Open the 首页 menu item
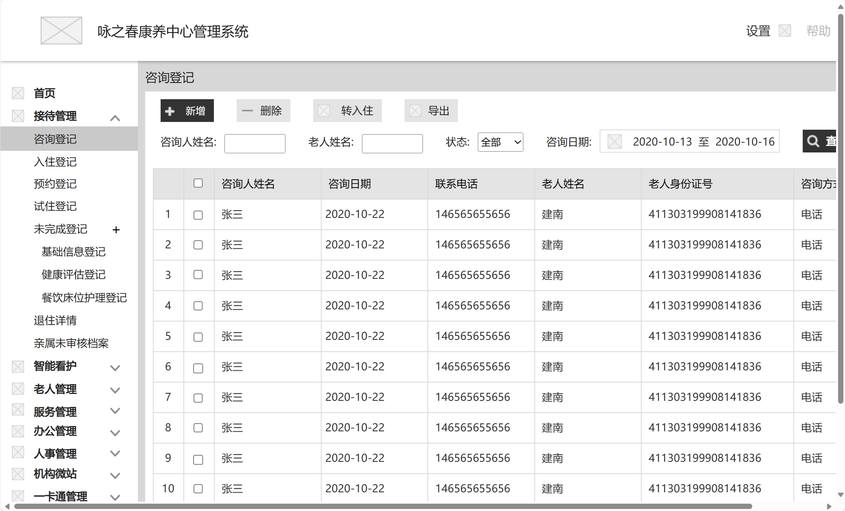This screenshot has height=511, width=845. point(44,93)
